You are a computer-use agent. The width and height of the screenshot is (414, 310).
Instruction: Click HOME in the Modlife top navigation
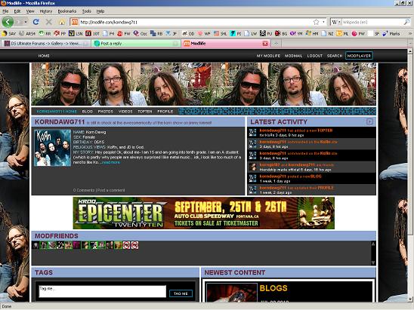click(x=44, y=56)
